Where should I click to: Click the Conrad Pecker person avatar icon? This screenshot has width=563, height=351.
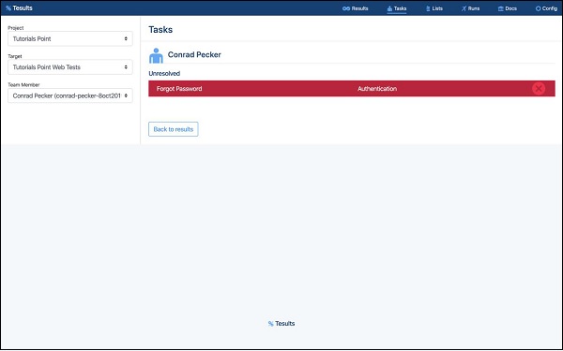[156, 55]
